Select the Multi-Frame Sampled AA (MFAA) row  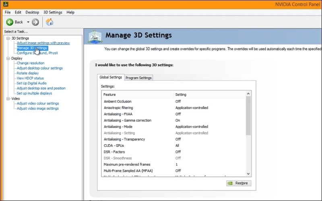pyautogui.click(x=174, y=170)
